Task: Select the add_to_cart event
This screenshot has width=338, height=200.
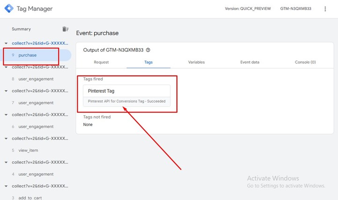Action: coord(30,198)
